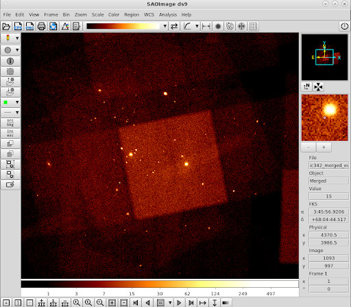Open the Scale menu

(97, 14)
